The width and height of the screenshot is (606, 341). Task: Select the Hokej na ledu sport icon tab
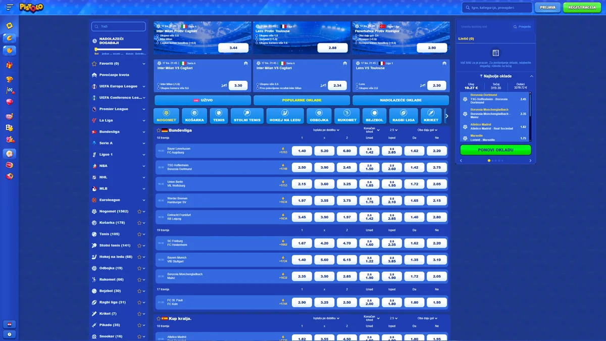pos(285,116)
